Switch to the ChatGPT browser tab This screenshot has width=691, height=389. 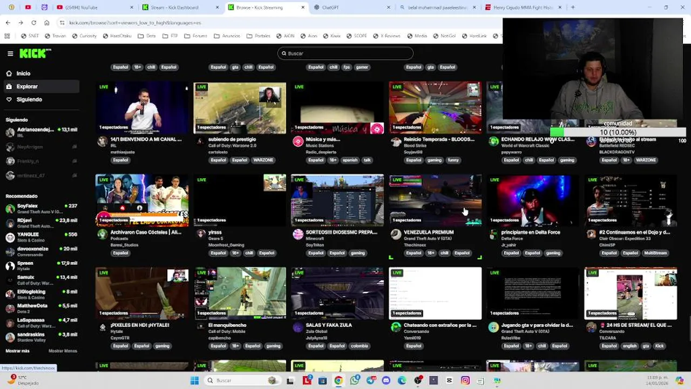click(x=352, y=8)
